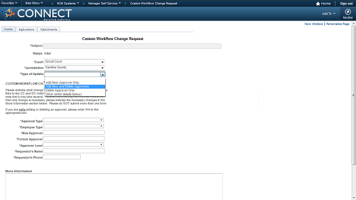Open the Approver Level dropdown
The width and height of the screenshot is (356, 200).
(x=73, y=144)
